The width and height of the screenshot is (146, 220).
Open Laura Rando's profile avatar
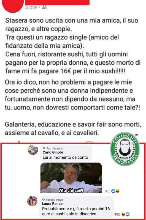pos(32,201)
